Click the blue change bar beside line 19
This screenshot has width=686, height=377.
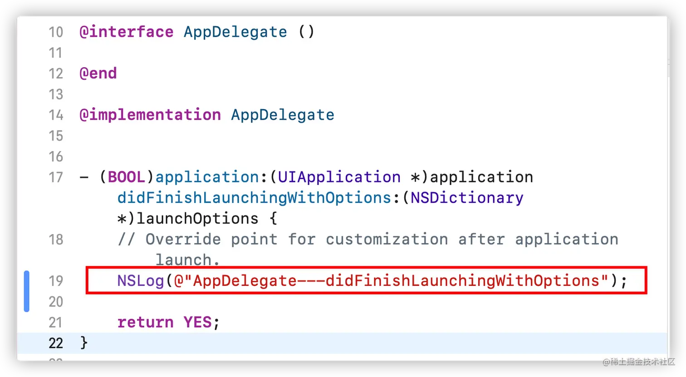(x=27, y=291)
